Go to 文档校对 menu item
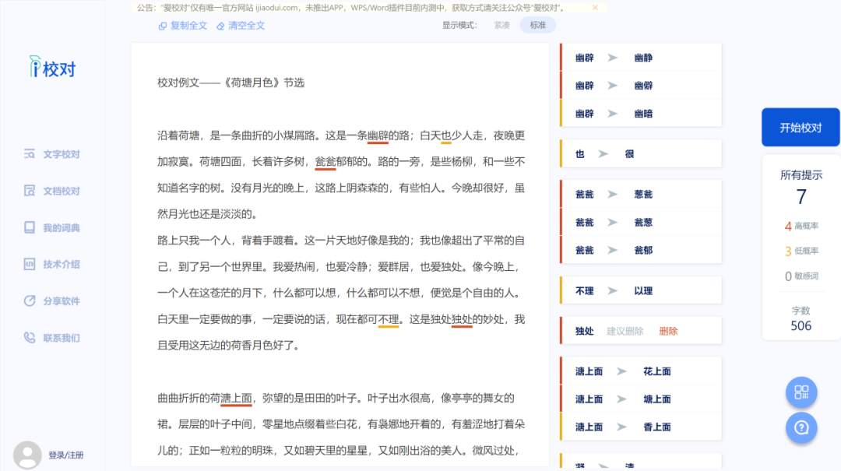The width and height of the screenshot is (841, 471). point(62,191)
